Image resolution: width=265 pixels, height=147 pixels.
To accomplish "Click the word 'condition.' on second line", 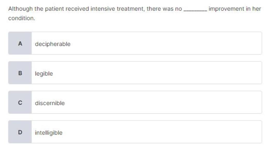I will [x=21, y=19].
